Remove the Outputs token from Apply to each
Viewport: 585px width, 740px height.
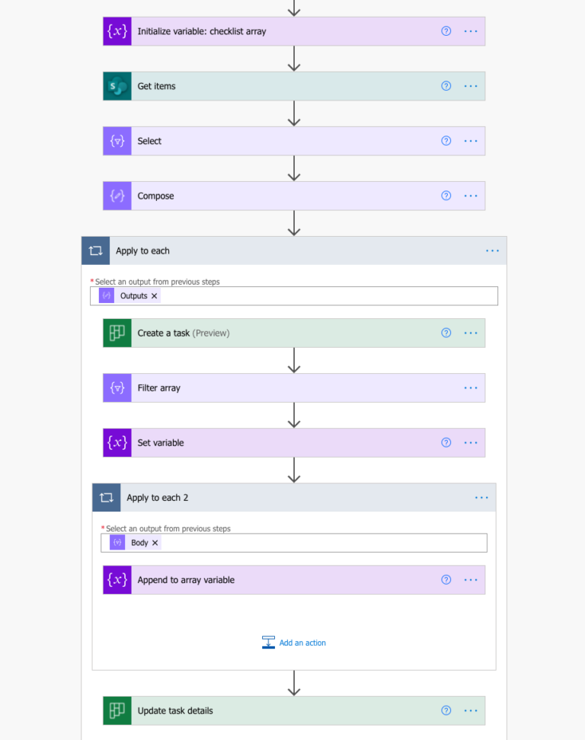click(x=154, y=296)
